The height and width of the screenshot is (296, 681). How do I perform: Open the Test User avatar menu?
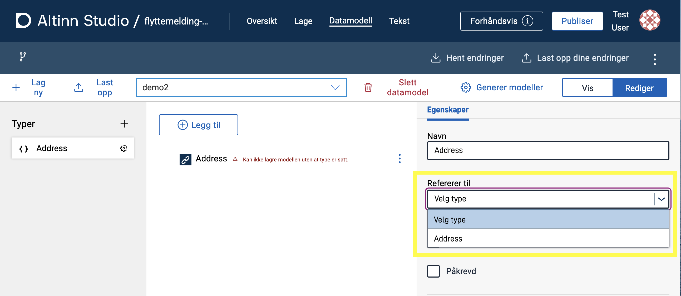(x=650, y=20)
